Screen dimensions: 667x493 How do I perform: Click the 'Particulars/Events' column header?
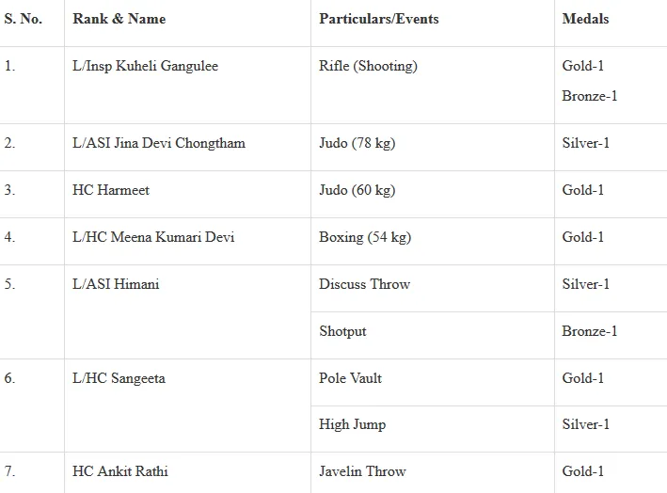[x=378, y=19]
